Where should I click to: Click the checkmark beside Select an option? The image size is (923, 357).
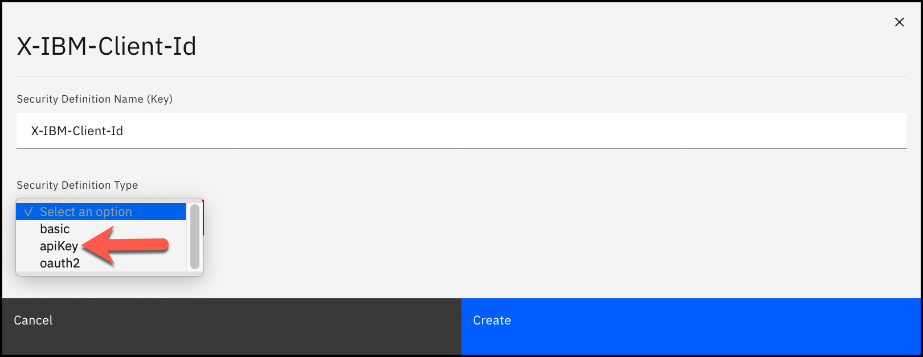pos(27,212)
